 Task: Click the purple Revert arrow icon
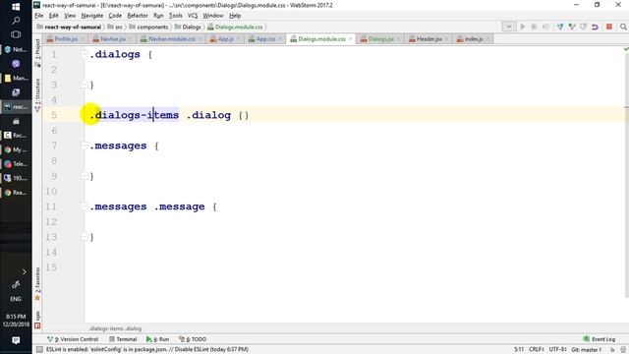(595, 27)
